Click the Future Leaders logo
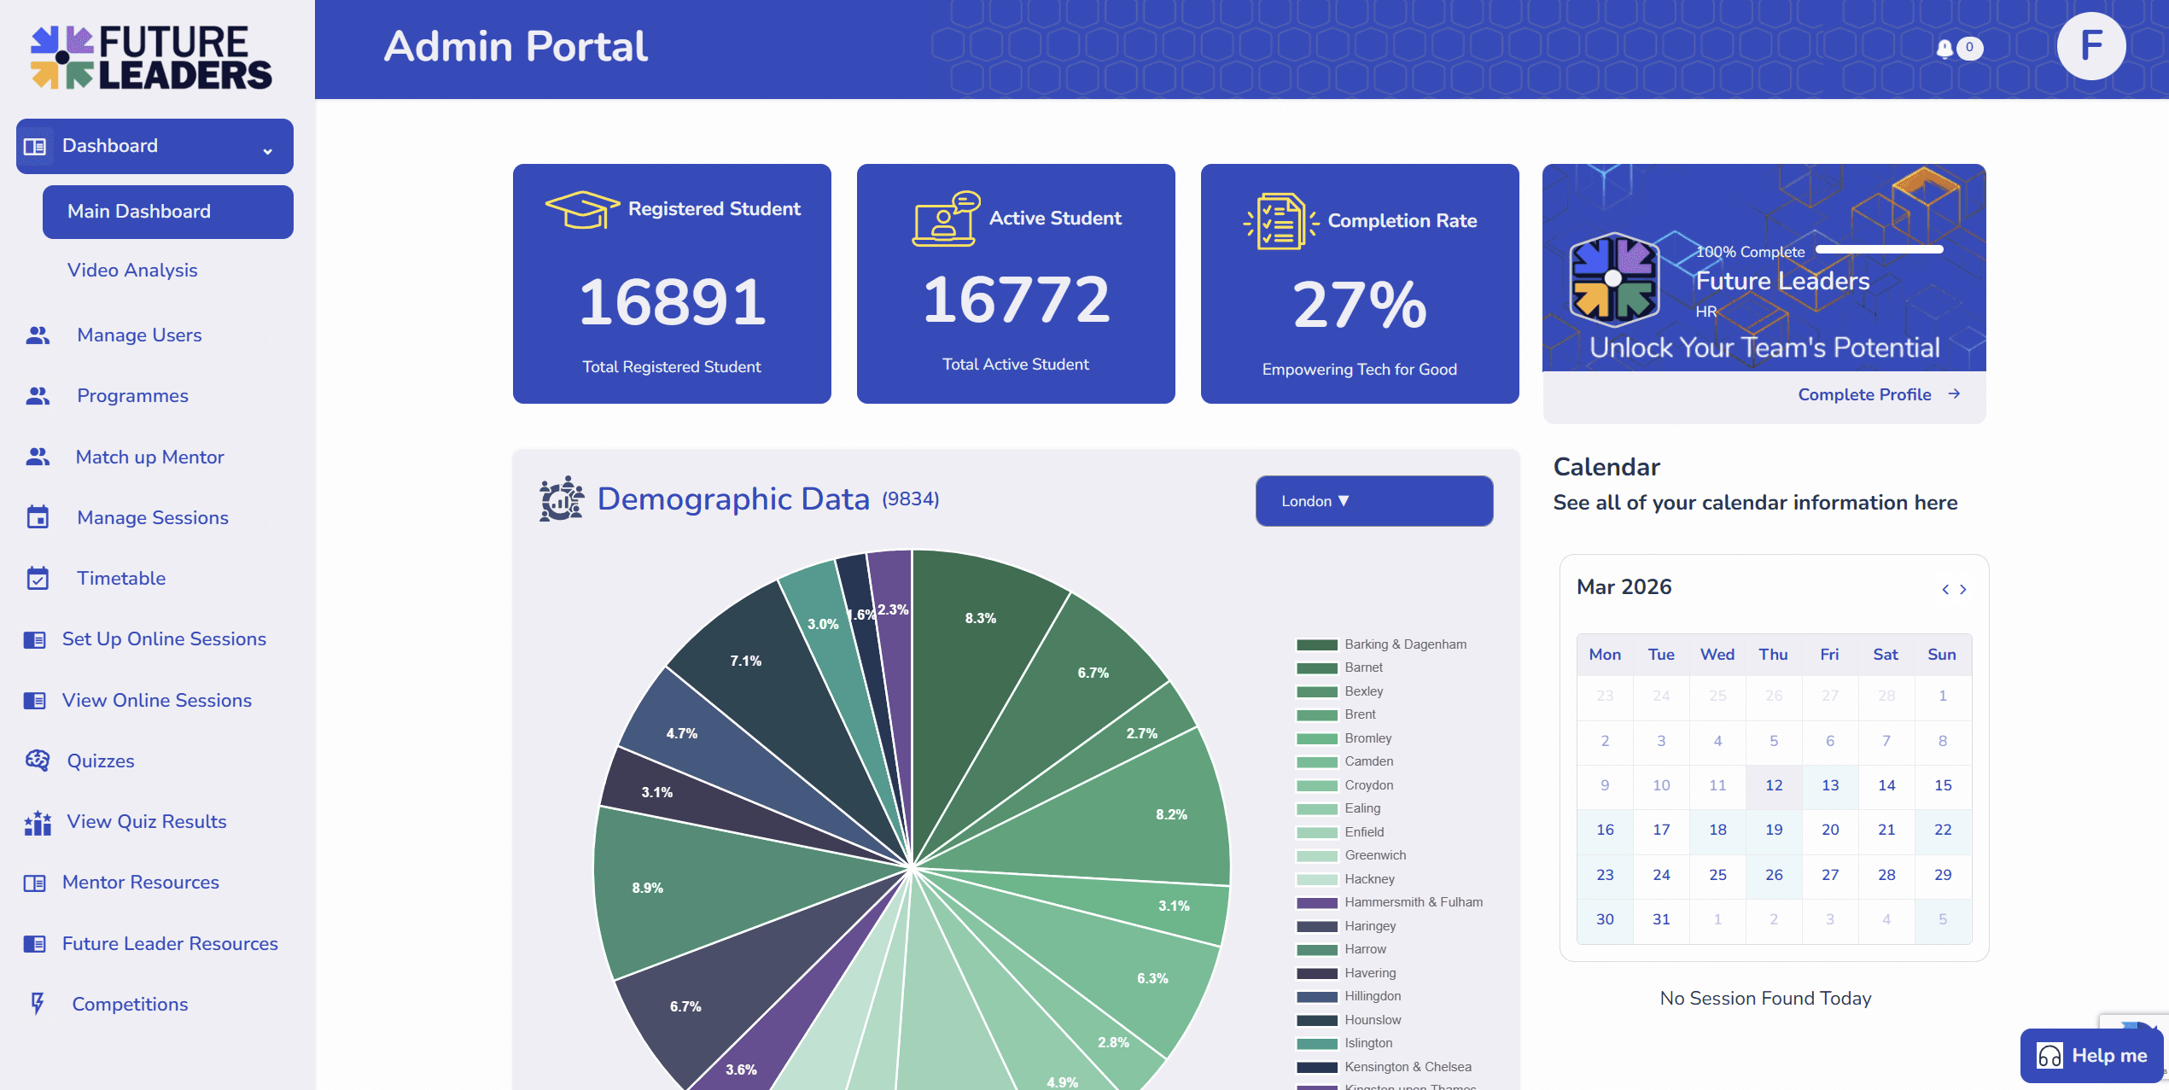Image resolution: width=2169 pixels, height=1090 pixels. point(152,58)
